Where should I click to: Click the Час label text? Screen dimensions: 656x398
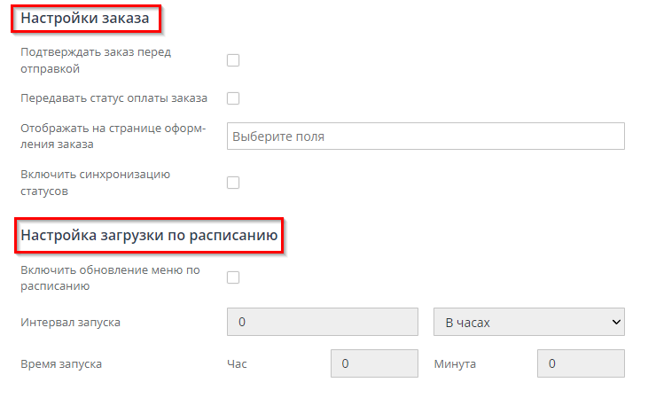(236, 363)
